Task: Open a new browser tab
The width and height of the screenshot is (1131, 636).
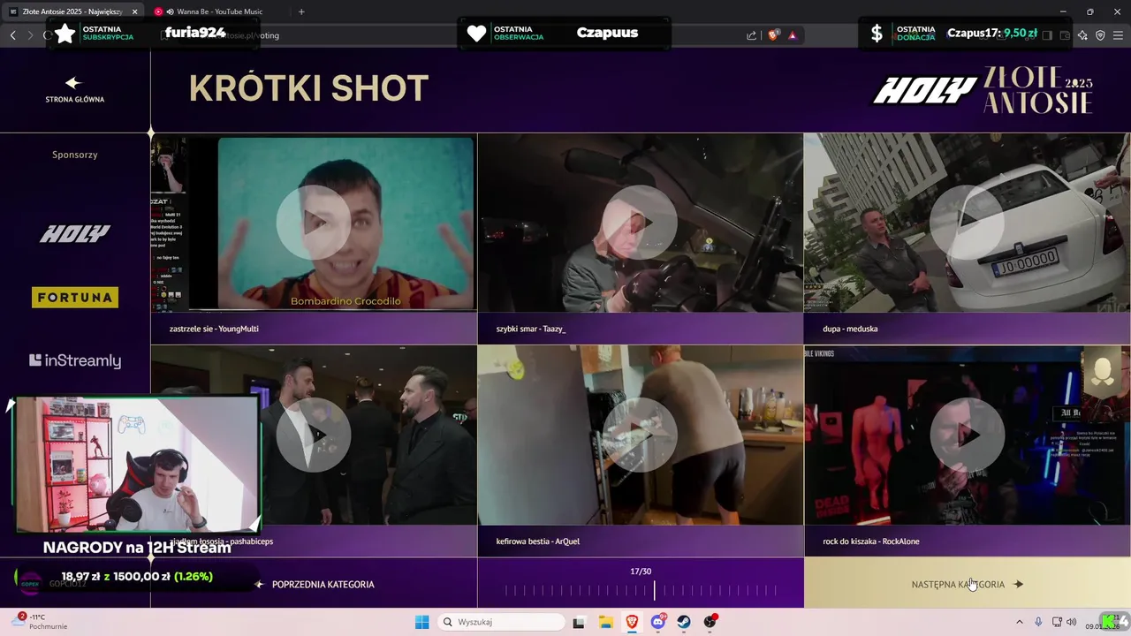Action: tap(301, 11)
